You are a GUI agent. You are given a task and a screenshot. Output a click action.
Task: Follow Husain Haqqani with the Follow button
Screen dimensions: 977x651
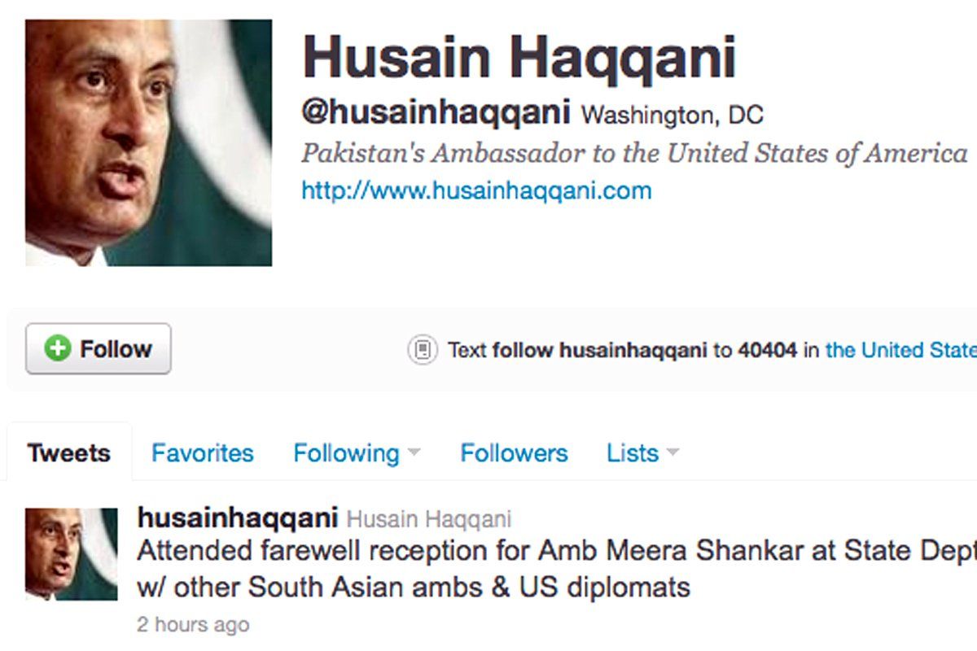(99, 349)
